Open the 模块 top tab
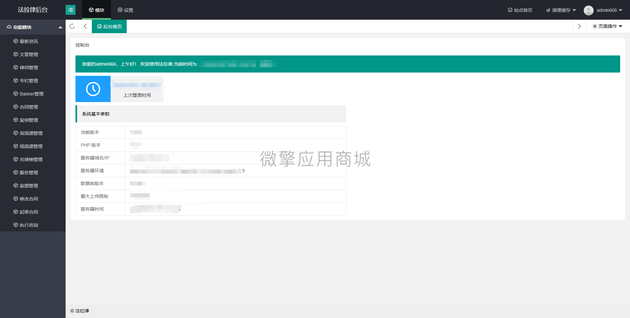This screenshot has width=630, height=318. tap(96, 10)
